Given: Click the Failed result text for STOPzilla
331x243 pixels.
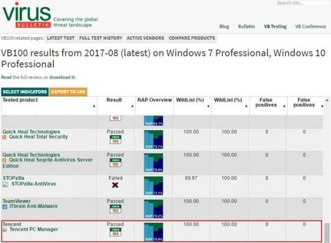Looking at the screenshot, I should (115, 178).
